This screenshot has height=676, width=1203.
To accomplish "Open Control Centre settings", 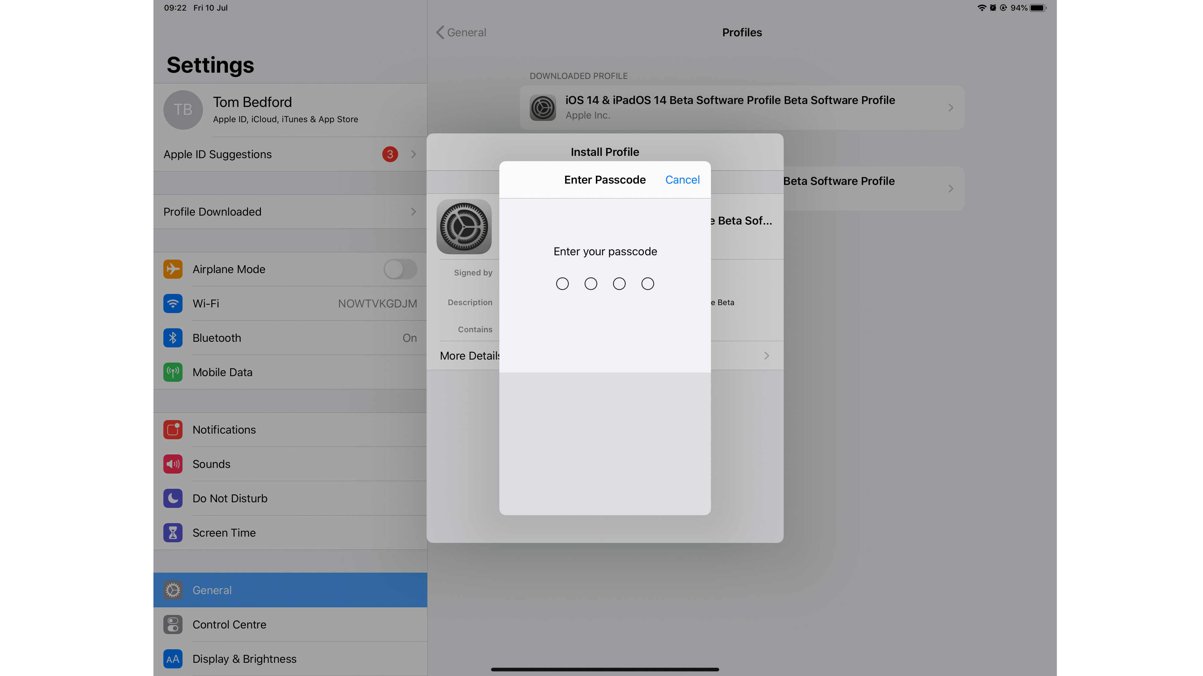I will 290,625.
